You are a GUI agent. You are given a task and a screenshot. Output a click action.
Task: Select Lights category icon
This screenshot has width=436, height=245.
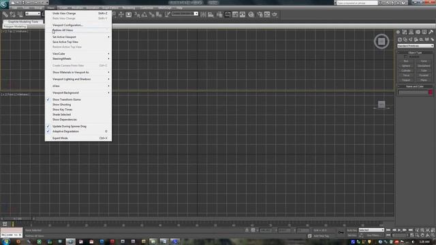[411, 39]
